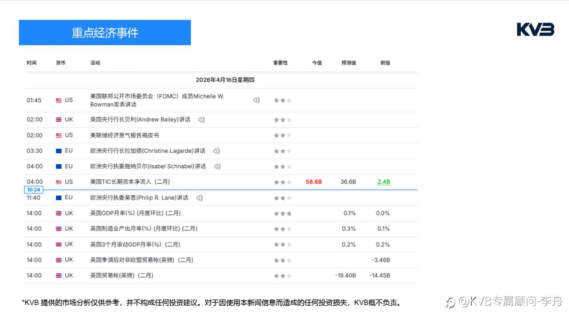Viewport: 569px width, 320px height.
Task: Click the US flag icon on the TIC data row
Action: [x=58, y=182]
